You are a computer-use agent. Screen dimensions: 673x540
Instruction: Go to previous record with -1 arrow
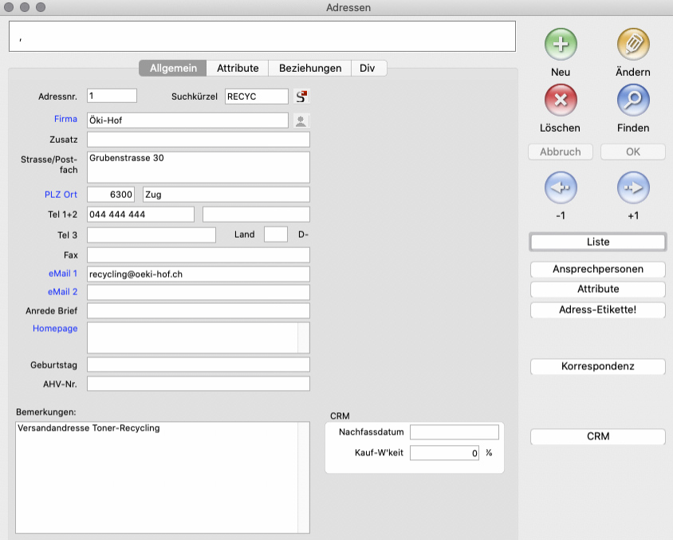(561, 188)
